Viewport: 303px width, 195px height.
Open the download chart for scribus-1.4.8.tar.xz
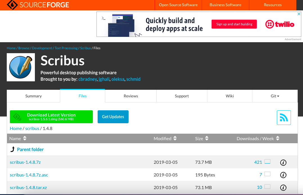268,187
